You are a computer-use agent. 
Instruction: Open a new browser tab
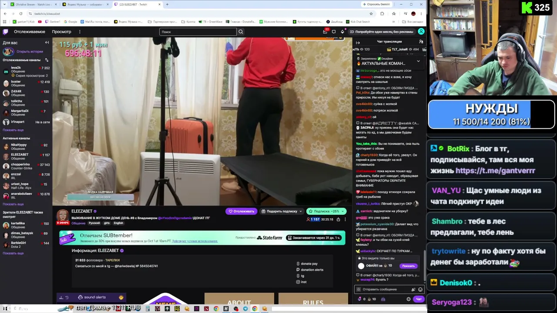(167, 4)
